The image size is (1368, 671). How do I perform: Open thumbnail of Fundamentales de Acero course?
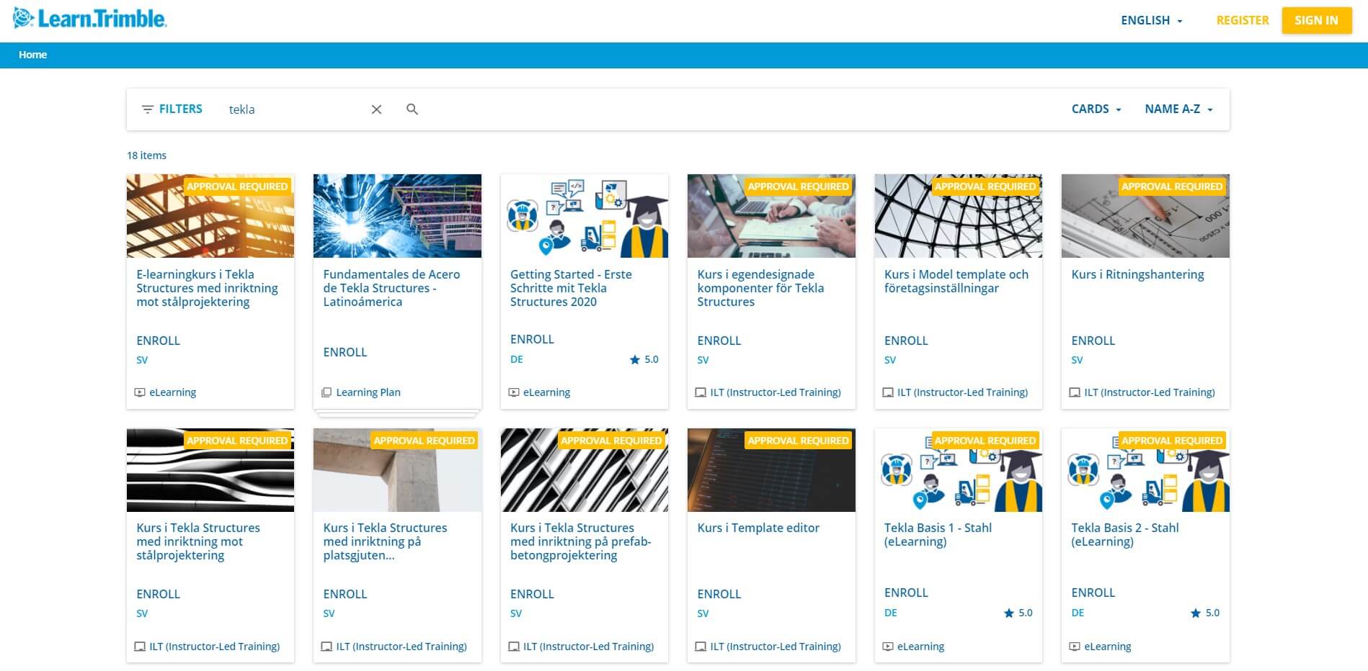(397, 216)
